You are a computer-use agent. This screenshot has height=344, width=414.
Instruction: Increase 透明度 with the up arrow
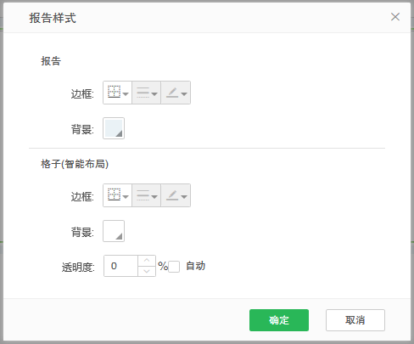[147, 261]
